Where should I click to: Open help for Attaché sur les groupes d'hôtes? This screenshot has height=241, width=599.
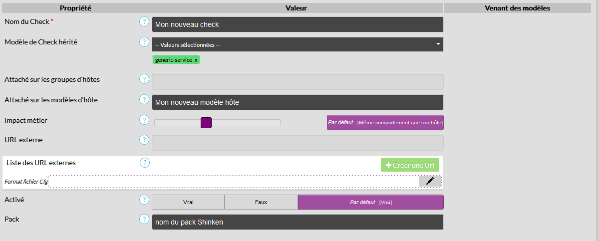[144, 79]
